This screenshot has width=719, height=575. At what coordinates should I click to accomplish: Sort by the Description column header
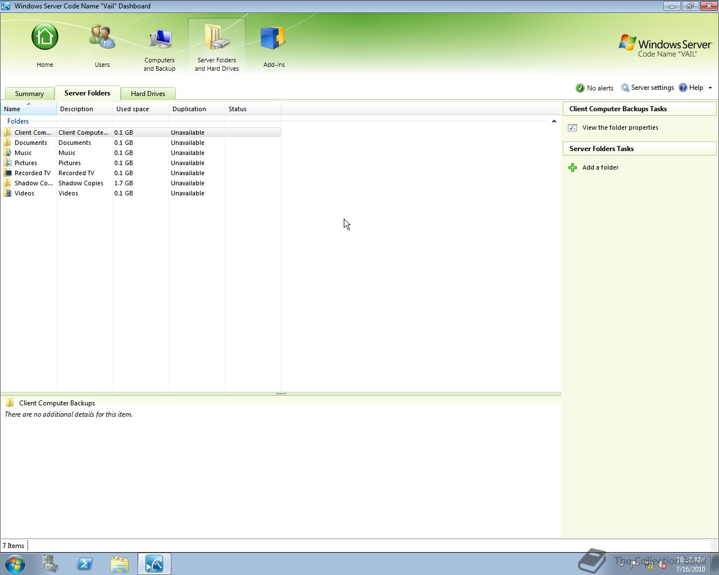[x=84, y=109]
